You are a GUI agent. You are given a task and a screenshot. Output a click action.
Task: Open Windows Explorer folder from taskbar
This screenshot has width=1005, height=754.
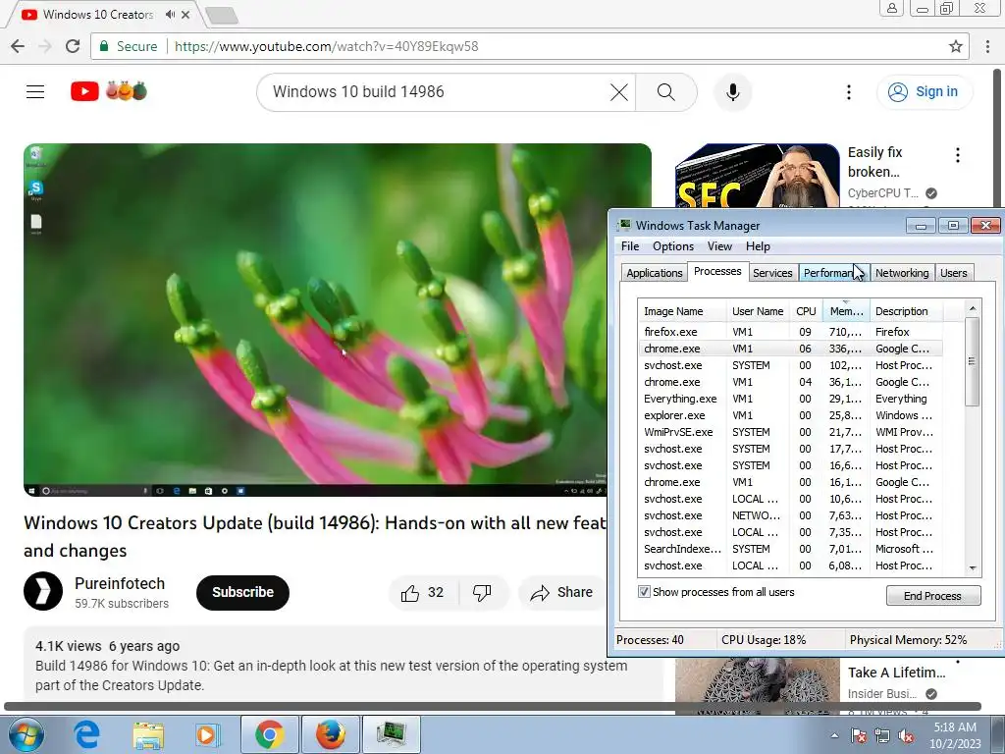pyautogui.click(x=148, y=734)
